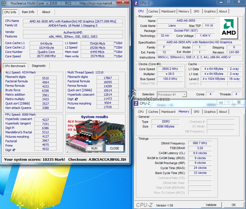Click the Max TDP 111 W value
Image resolution: width=246 pixels, height=209 pixels.
[209, 26]
